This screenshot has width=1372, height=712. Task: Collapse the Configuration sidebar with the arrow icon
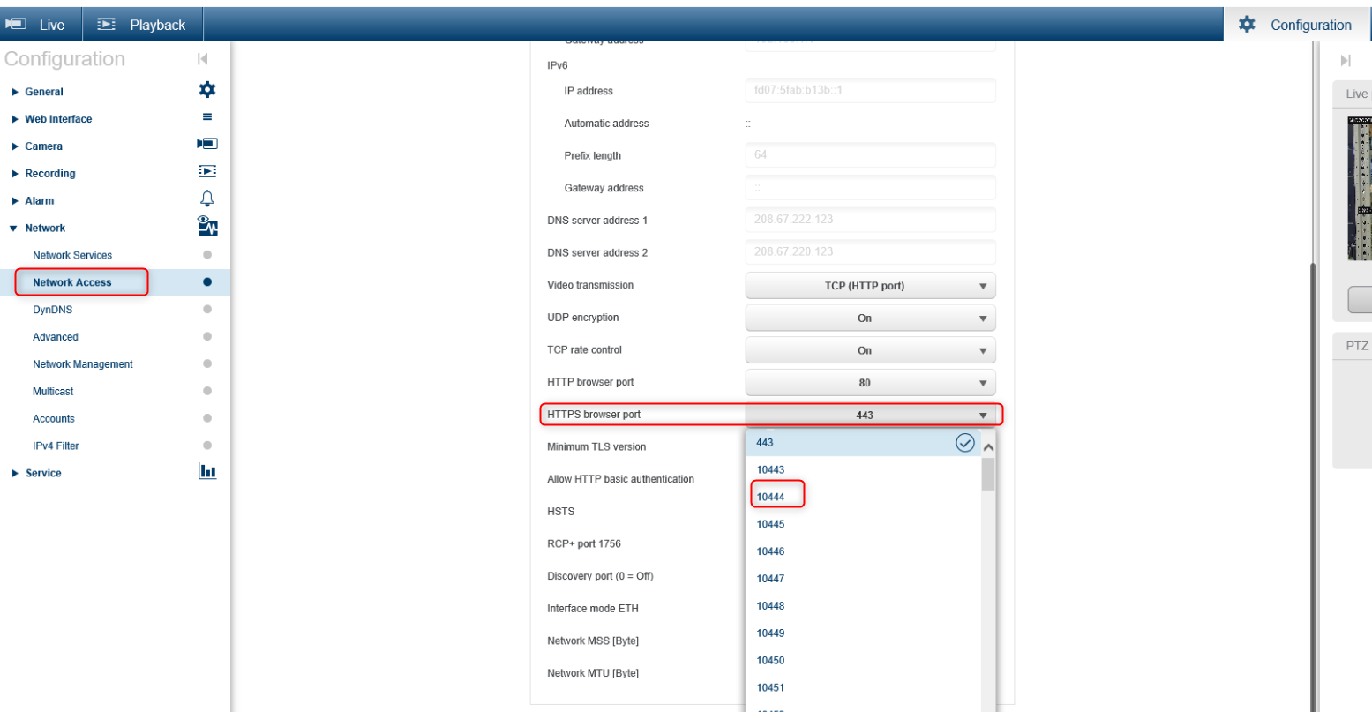[203, 59]
